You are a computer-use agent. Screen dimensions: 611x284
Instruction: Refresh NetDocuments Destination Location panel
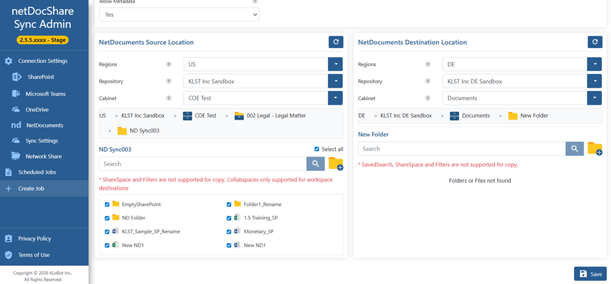pyautogui.click(x=595, y=42)
